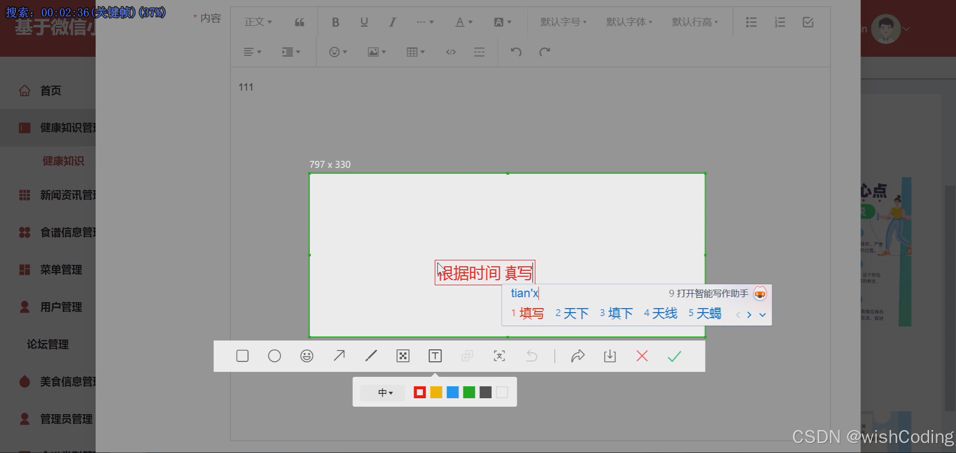Open the 默认字号 font size dropdown
The height and width of the screenshot is (453, 956).
[x=563, y=22]
